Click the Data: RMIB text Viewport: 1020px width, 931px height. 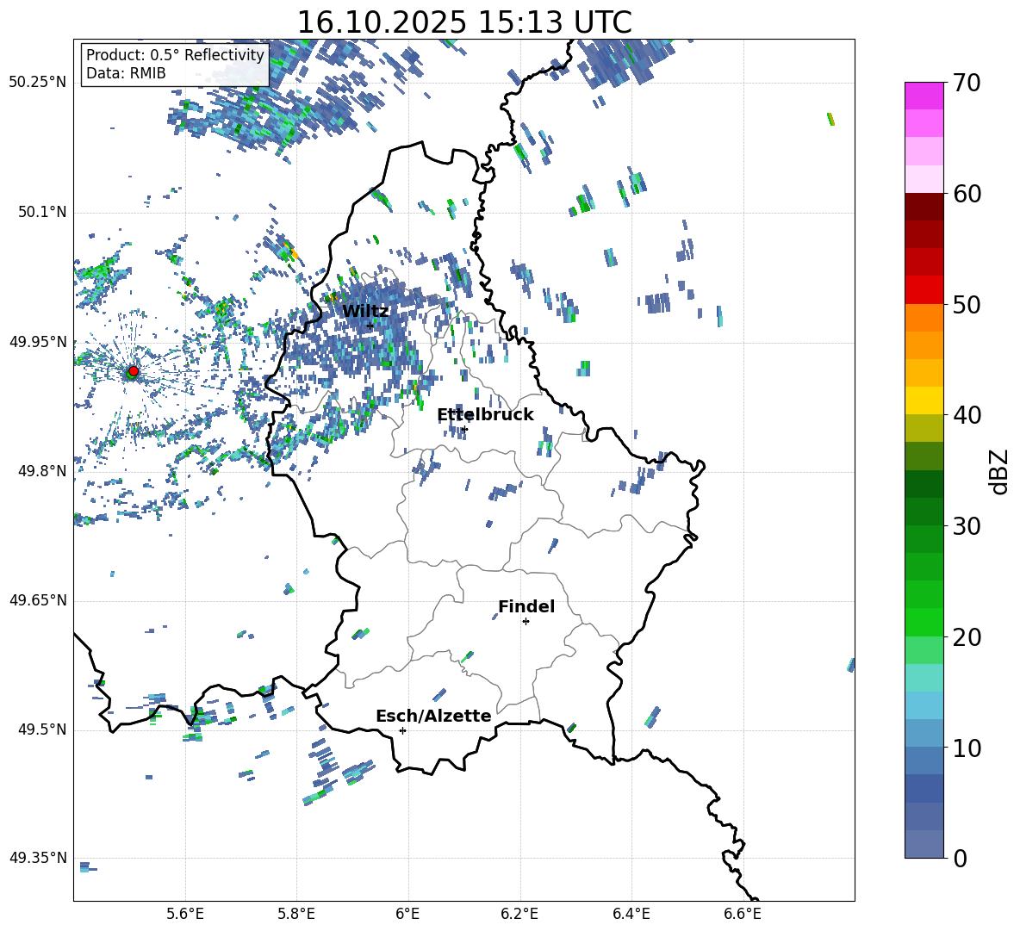tap(126, 73)
